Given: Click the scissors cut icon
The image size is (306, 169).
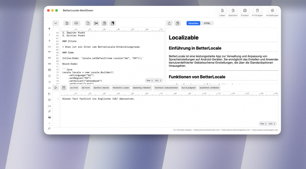Looking at the screenshot, I should coord(96,23).
